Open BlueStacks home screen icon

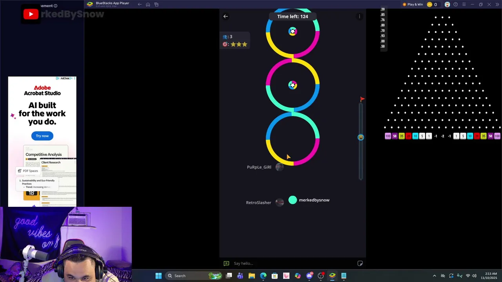[x=148, y=4]
